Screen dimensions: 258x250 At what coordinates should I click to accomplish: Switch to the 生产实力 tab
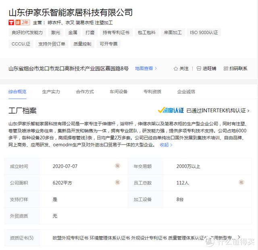[51, 92]
